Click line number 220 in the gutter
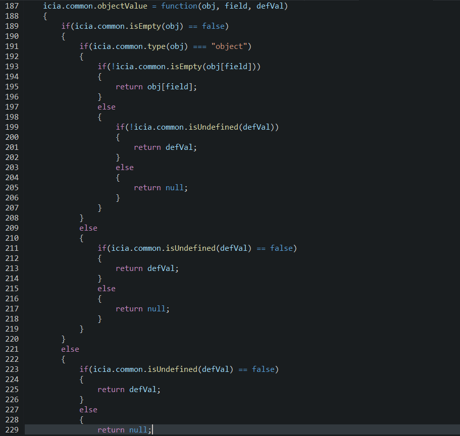This screenshot has width=460, height=436. tap(12, 339)
